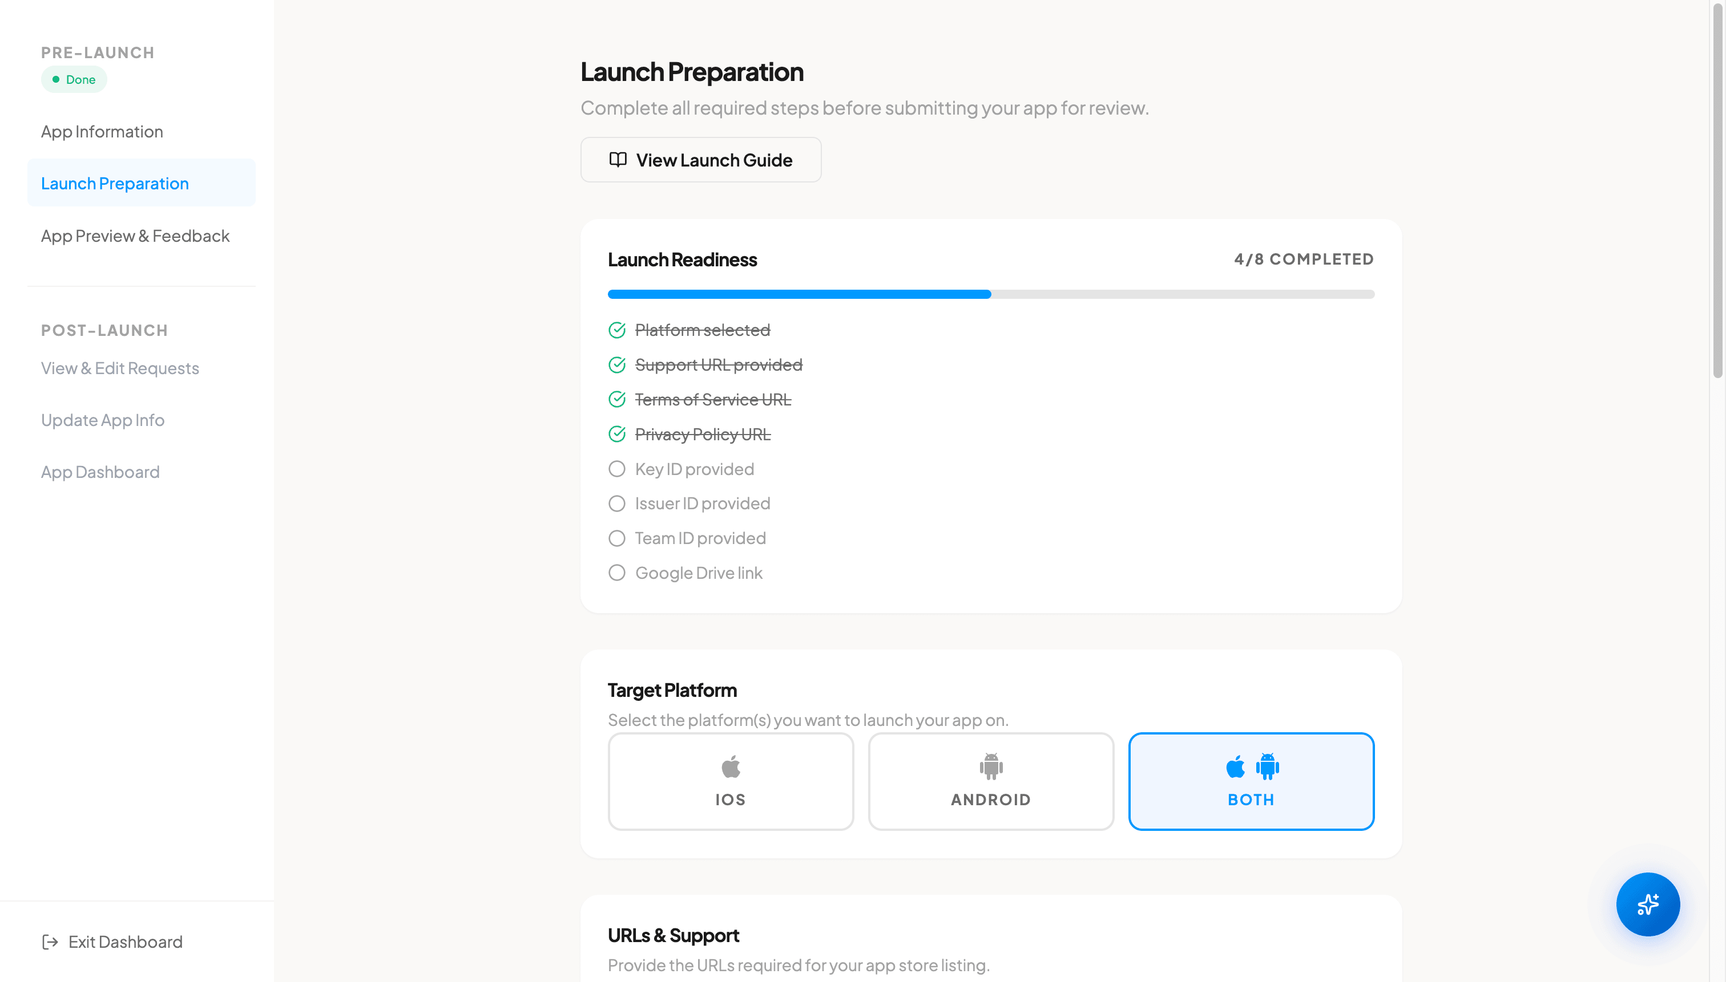Screen dimensions: 1726x982
Task: Click the Android robot in the Android card
Action: pos(991,766)
